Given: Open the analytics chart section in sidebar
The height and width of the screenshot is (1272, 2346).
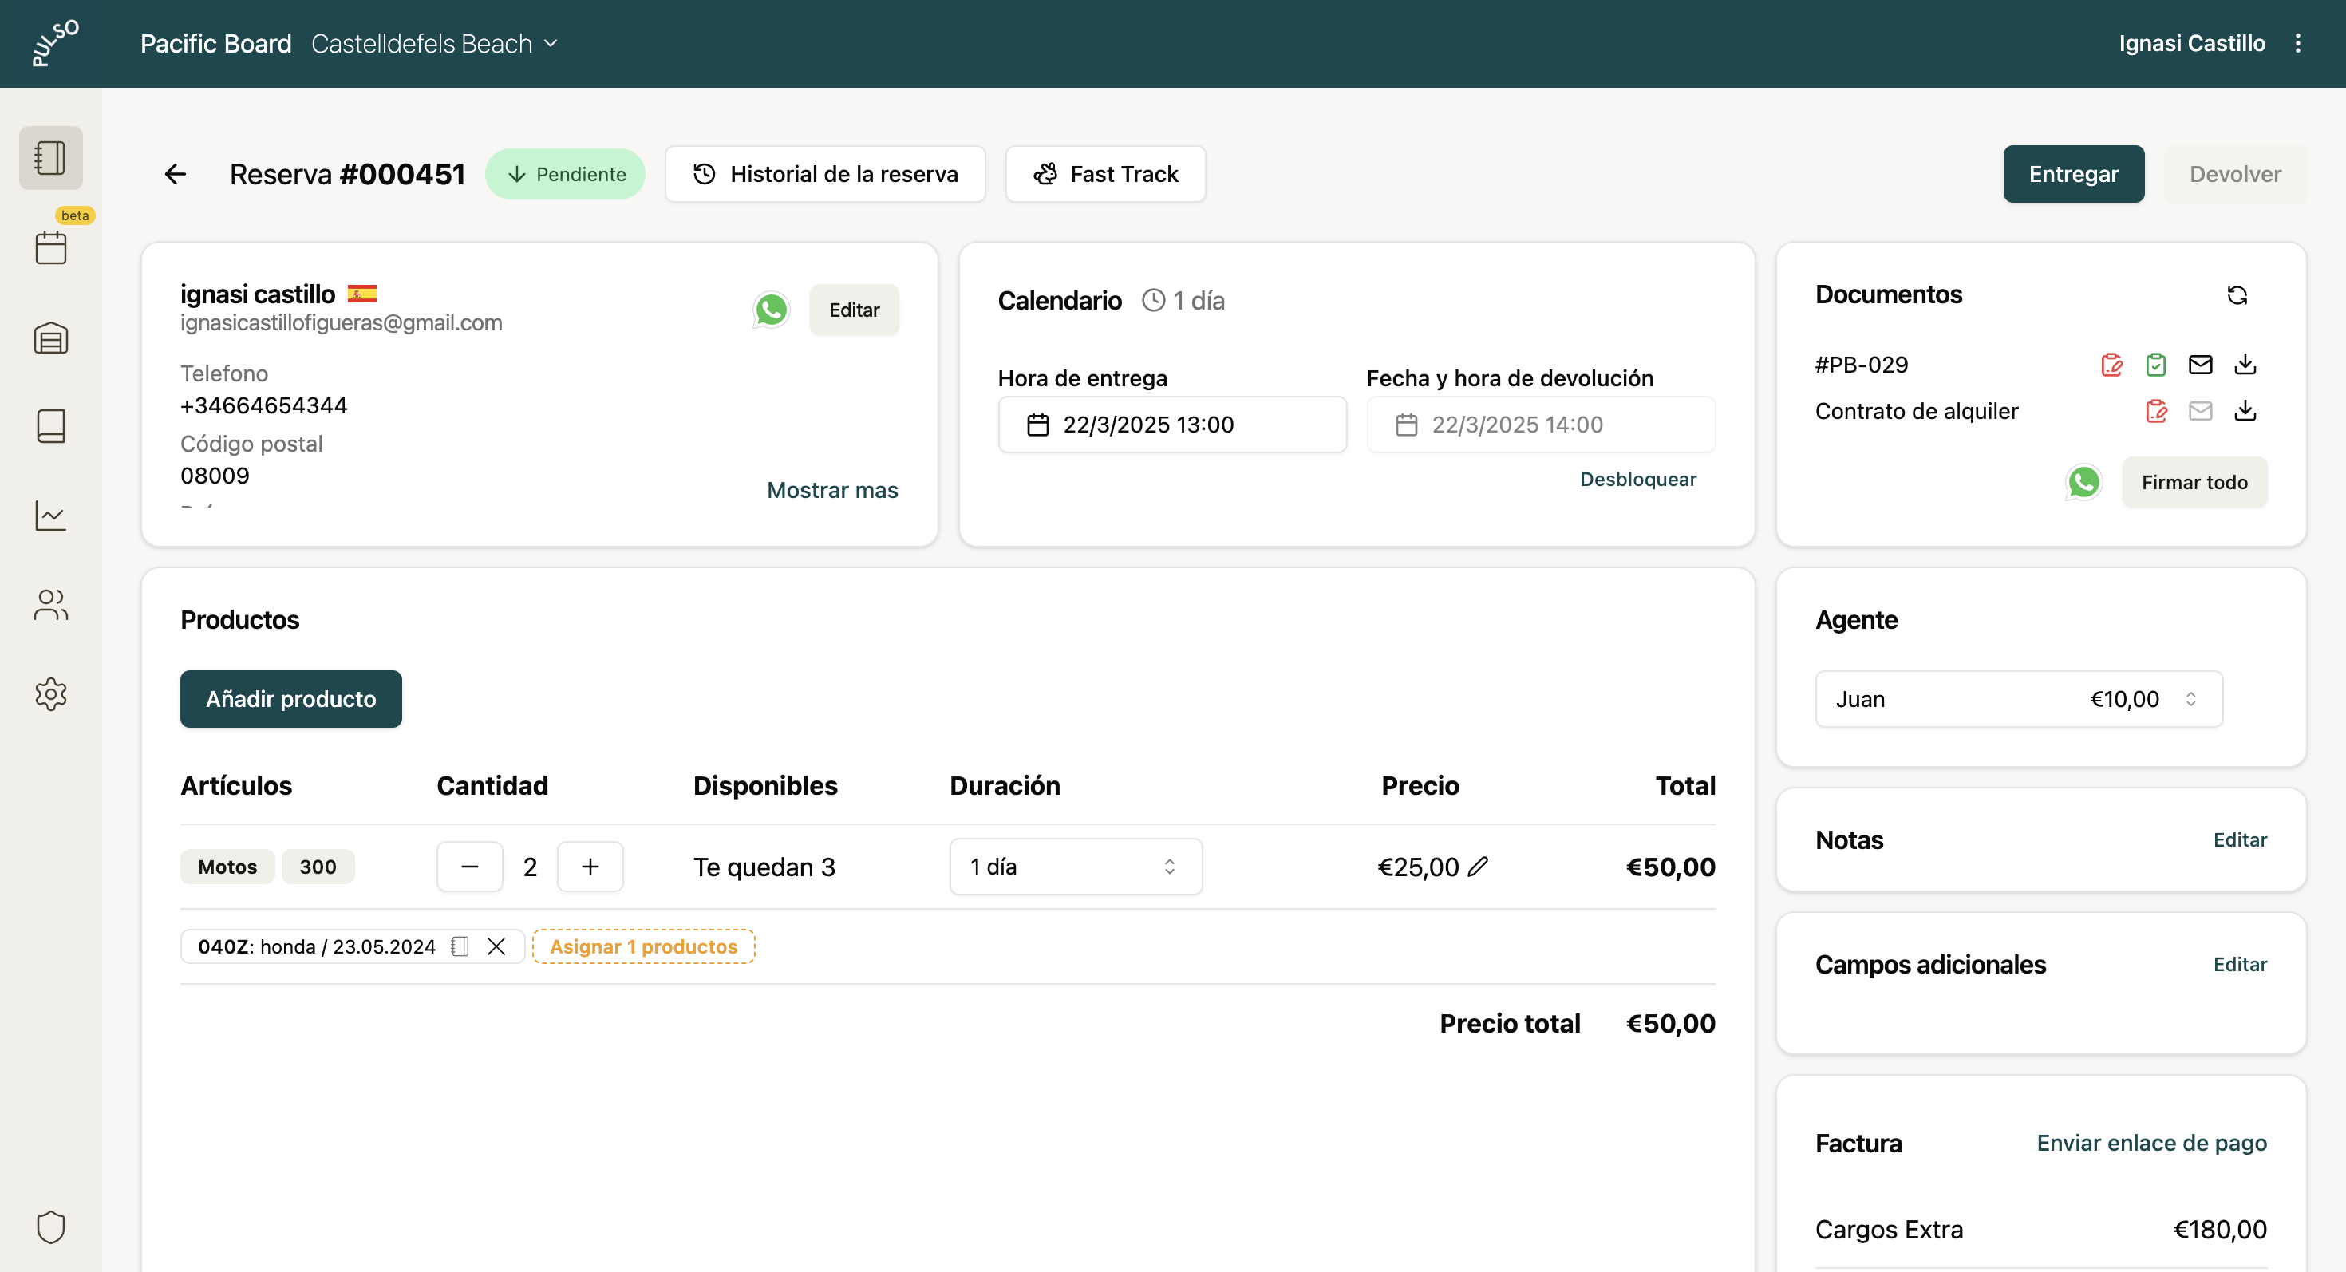Looking at the screenshot, I should 50,516.
